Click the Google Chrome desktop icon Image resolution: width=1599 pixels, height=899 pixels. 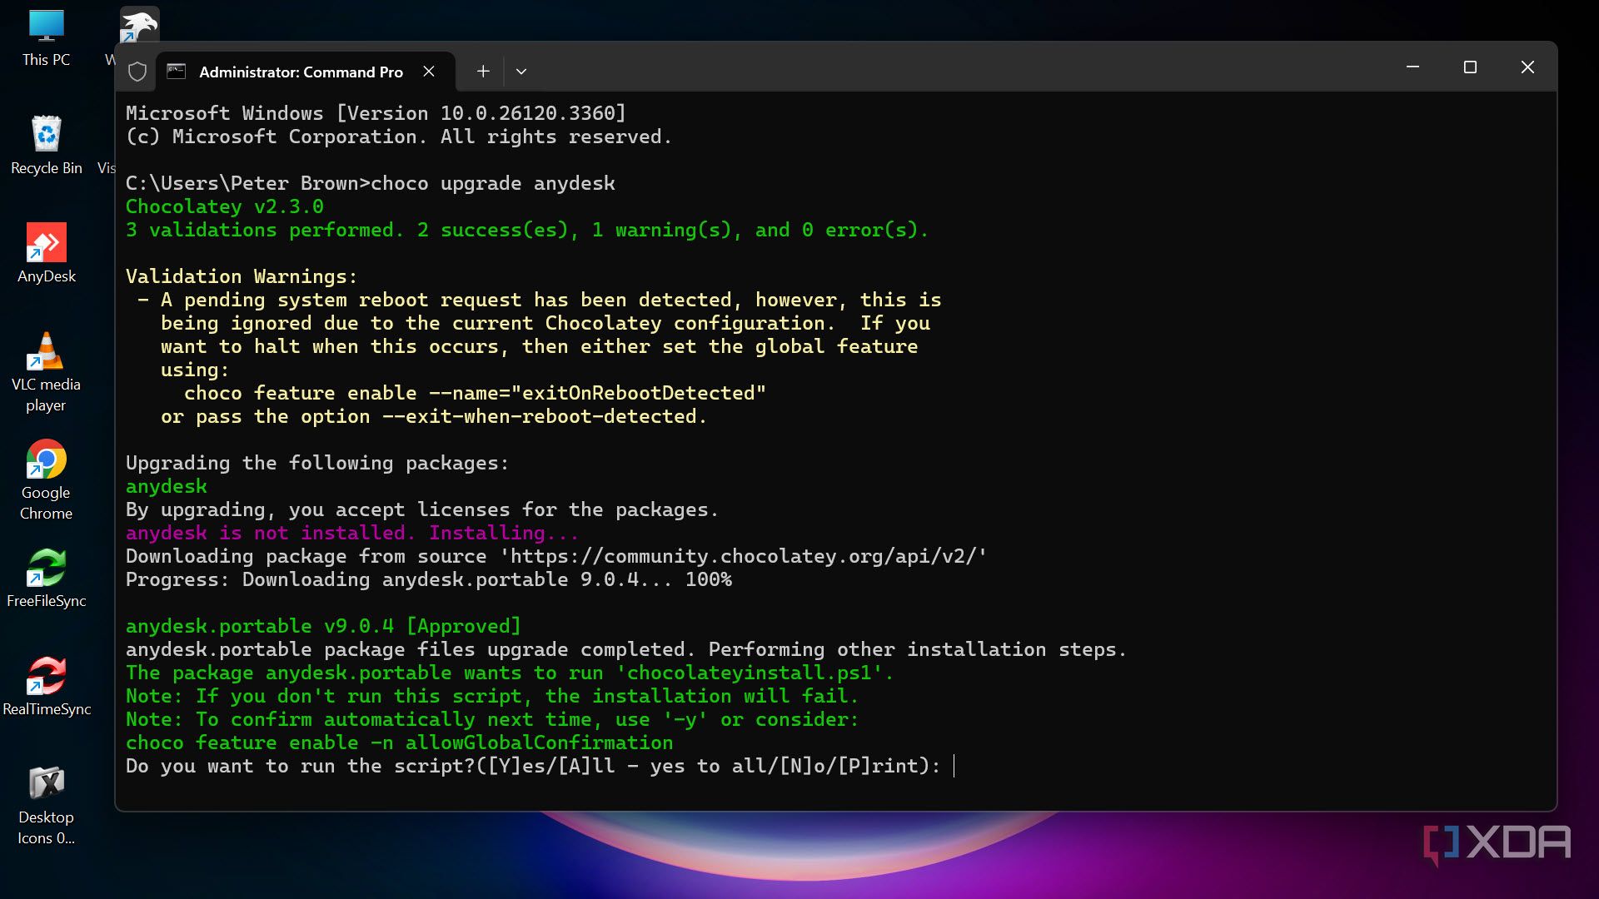coord(46,479)
